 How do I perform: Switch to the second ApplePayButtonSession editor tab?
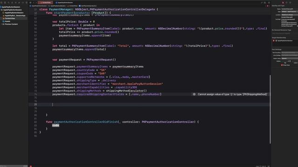[64, 3]
